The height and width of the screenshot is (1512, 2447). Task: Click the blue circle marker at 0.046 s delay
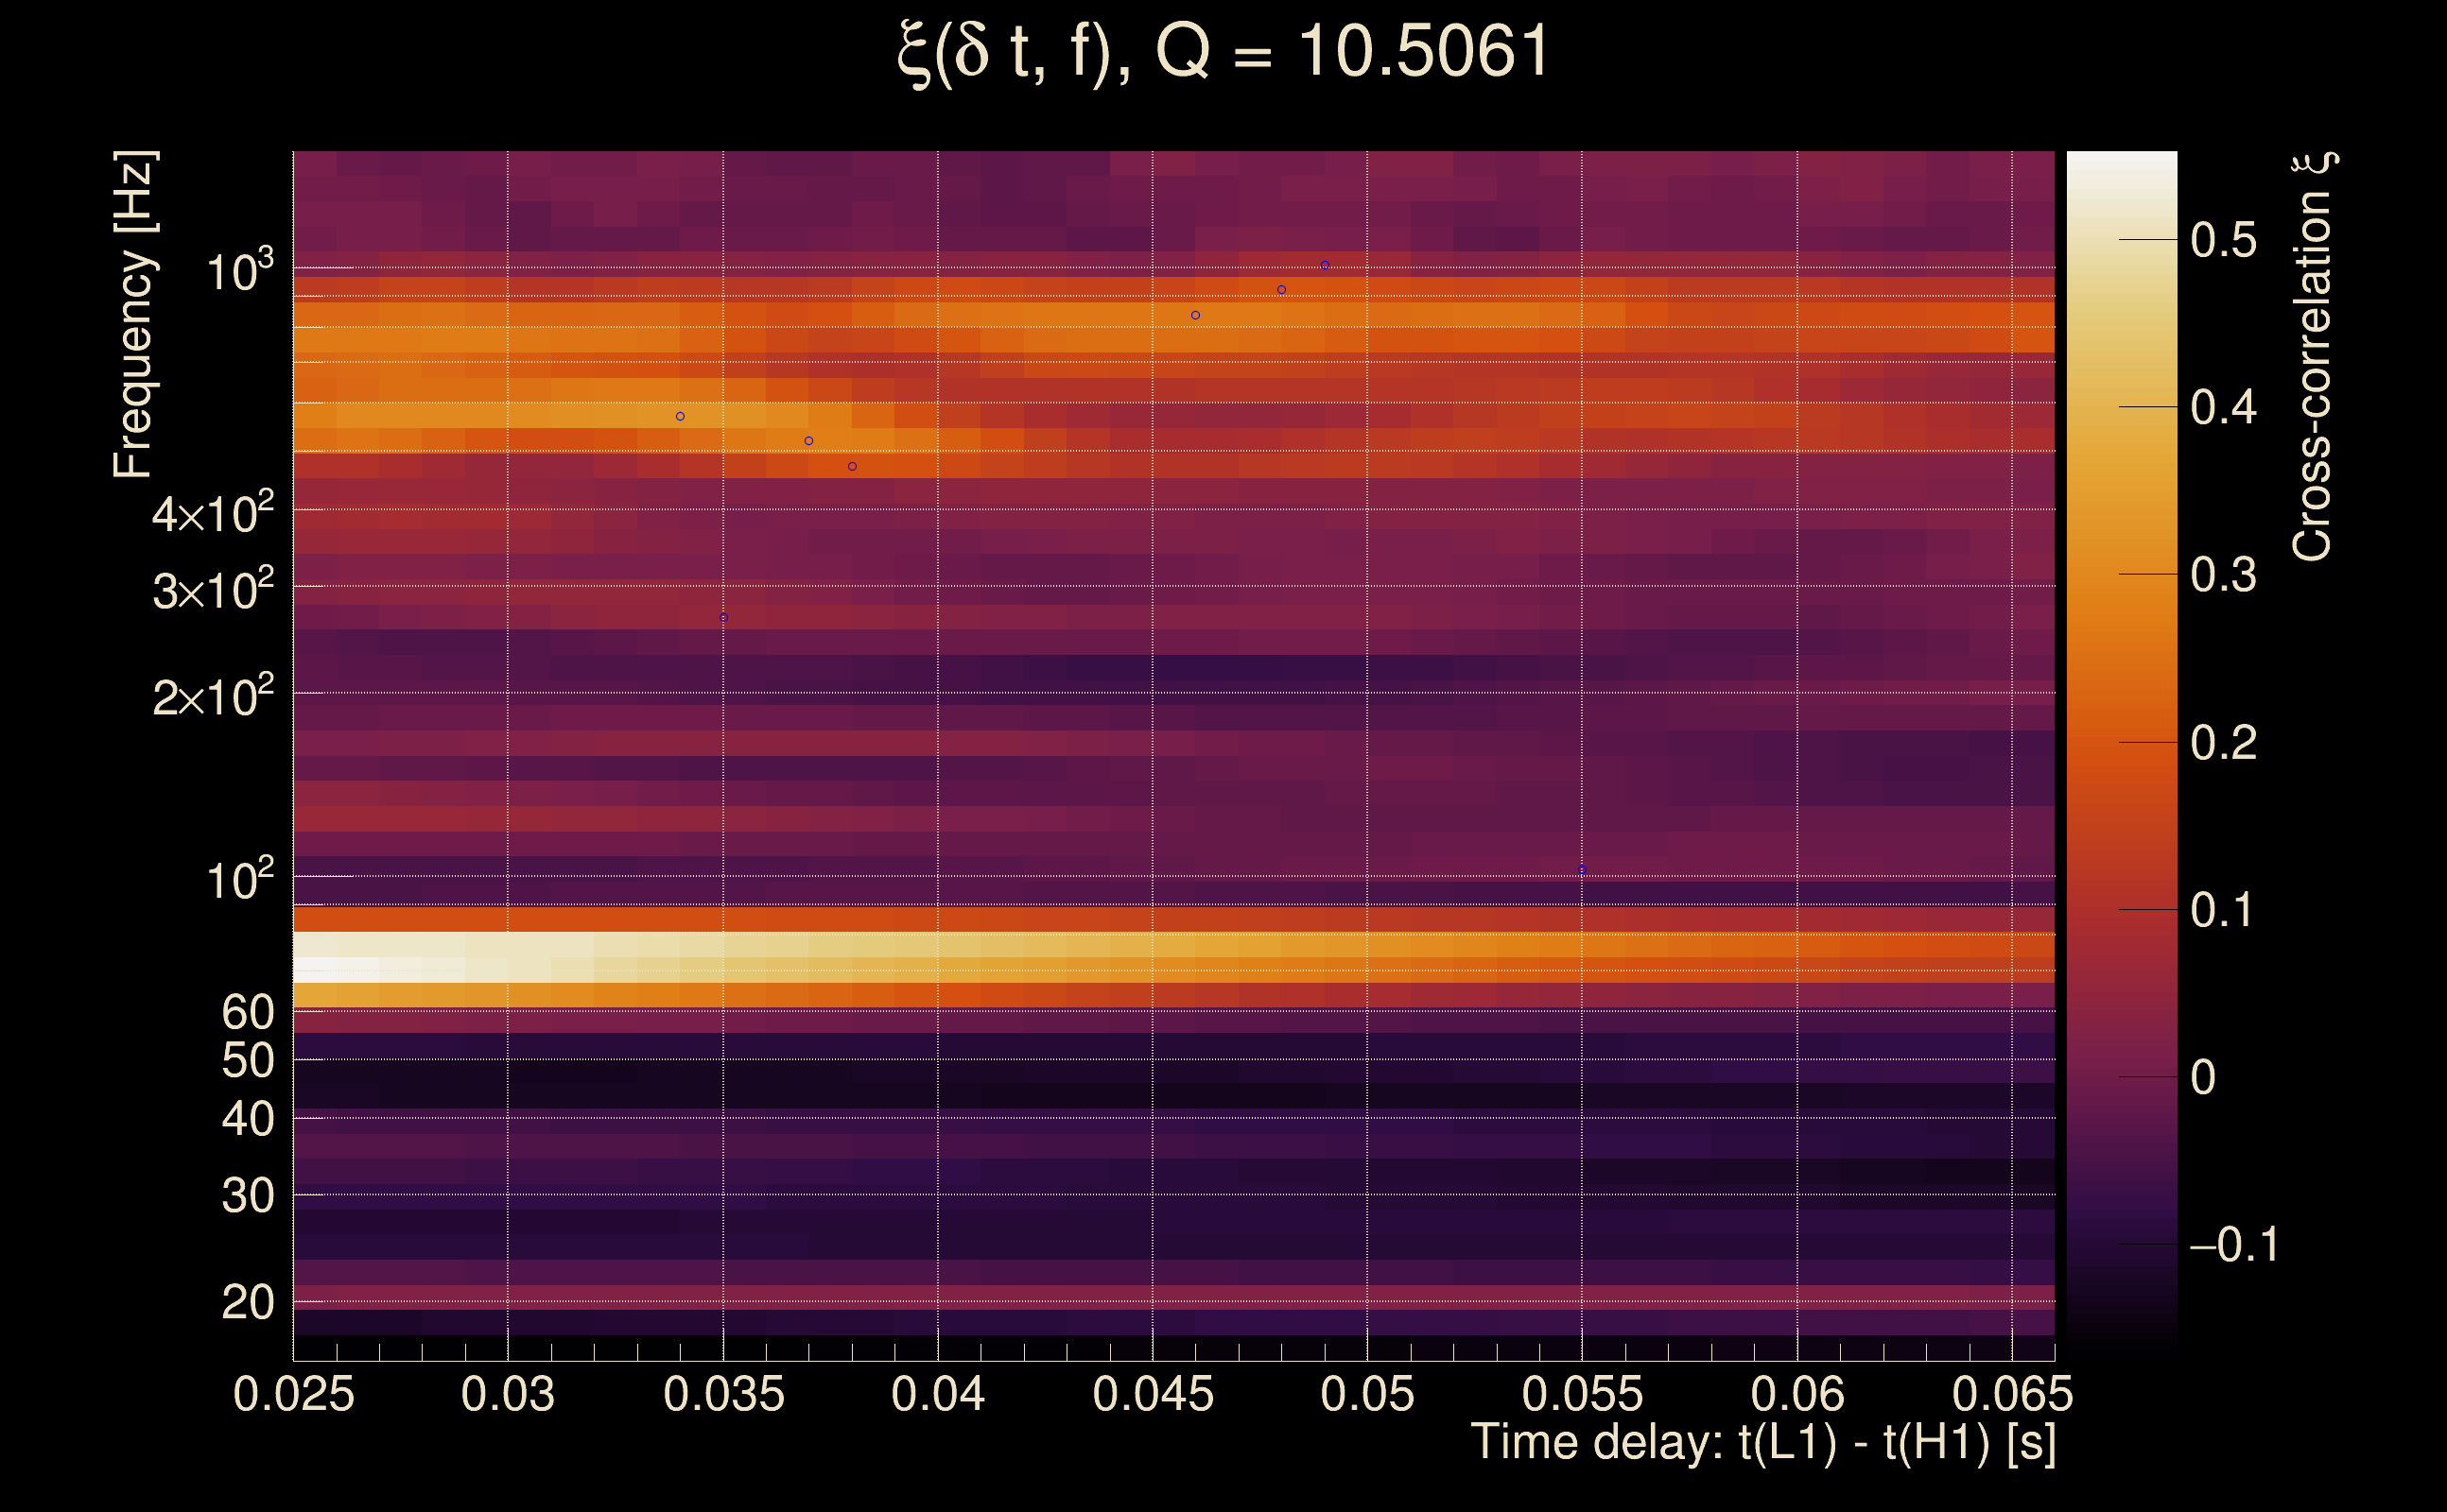1195,315
